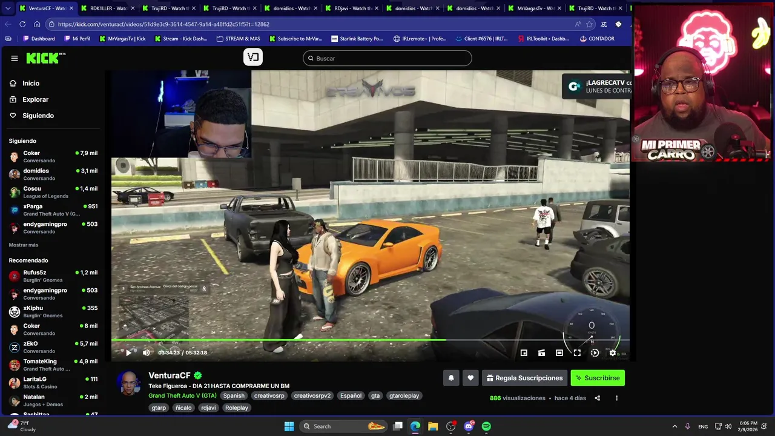
Task: Open the three-dot more options menu
Action: [x=616, y=398]
